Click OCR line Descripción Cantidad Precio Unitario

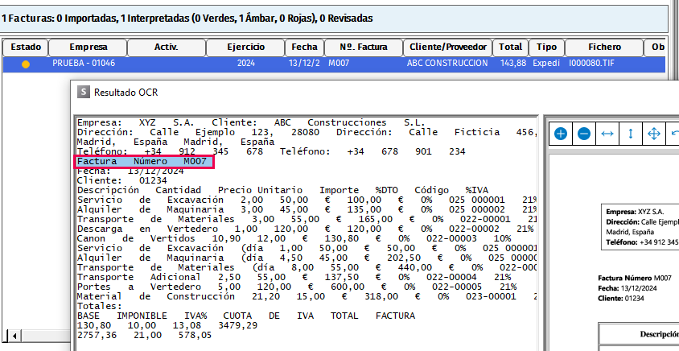coord(282,190)
